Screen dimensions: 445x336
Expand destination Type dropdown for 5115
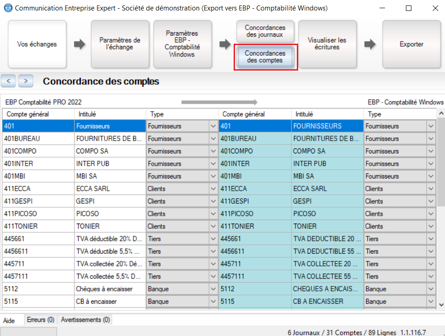(x=431, y=301)
